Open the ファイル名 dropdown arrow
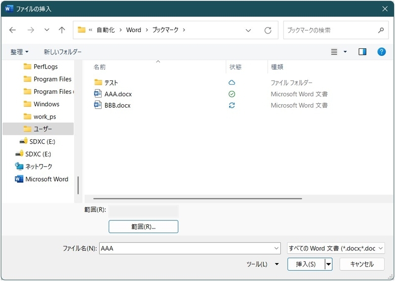 (x=276, y=248)
